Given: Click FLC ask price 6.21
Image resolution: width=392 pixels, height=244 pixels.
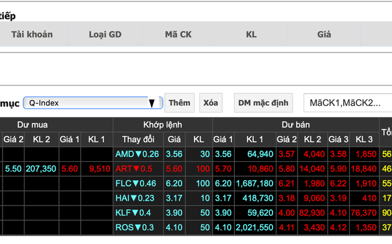Looking at the screenshot, I should coord(287,183).
